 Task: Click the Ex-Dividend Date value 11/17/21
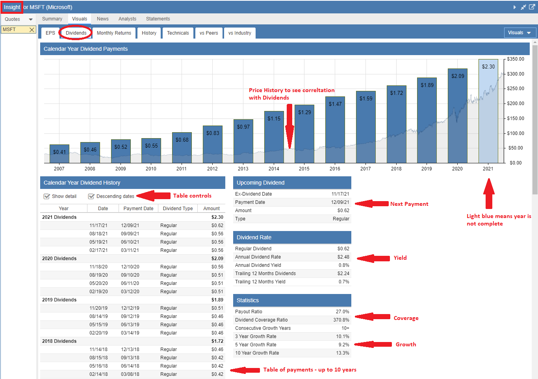(340, 194)
